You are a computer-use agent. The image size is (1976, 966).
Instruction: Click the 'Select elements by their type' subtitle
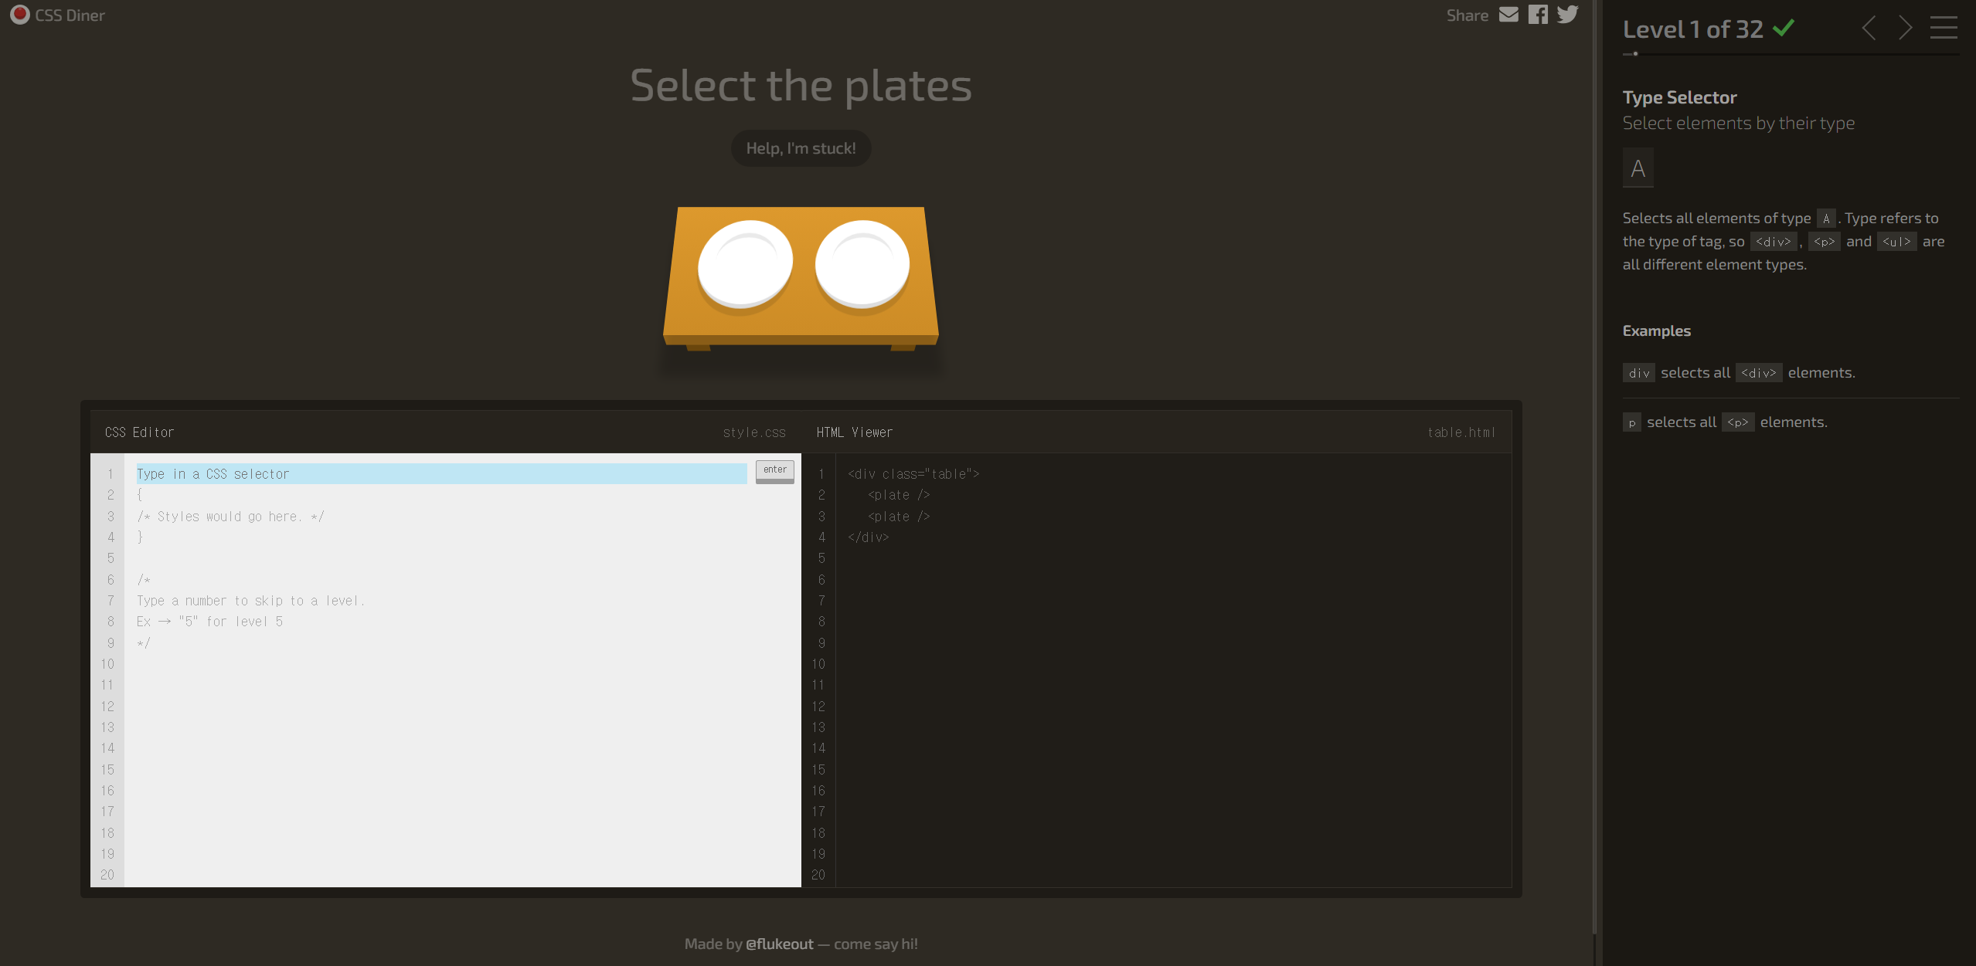click(1739, 123)
